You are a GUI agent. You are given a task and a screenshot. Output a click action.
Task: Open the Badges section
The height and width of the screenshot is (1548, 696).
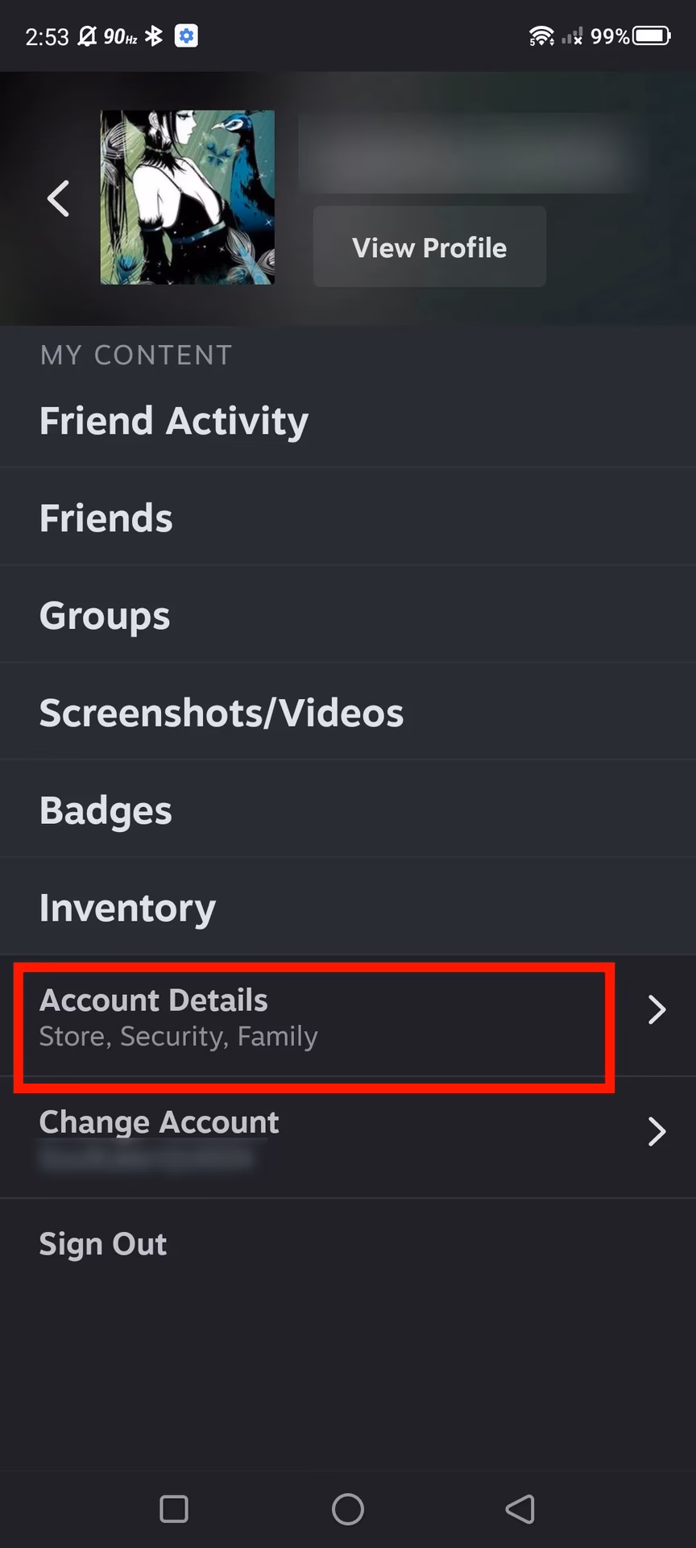(106, 809)
